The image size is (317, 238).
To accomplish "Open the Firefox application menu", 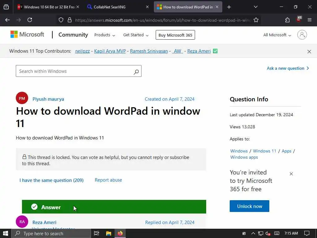I will pyautogui.click(x=310, y=20).
